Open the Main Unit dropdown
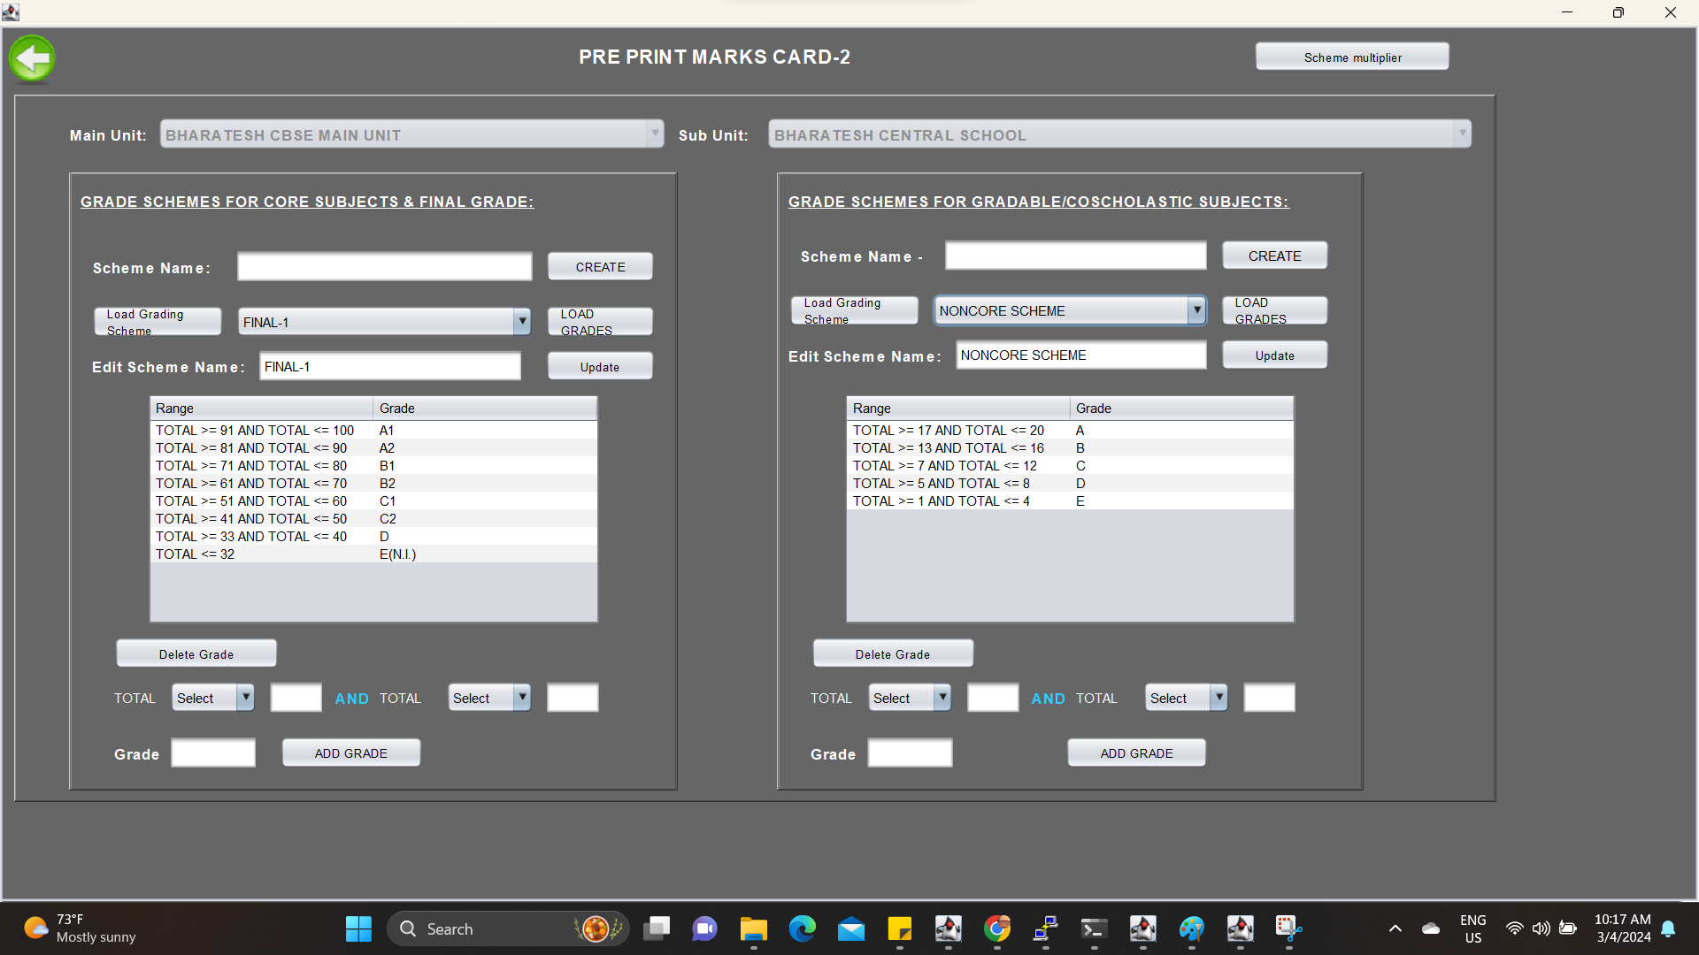The image size is (1699, 955). pos(655,134)
